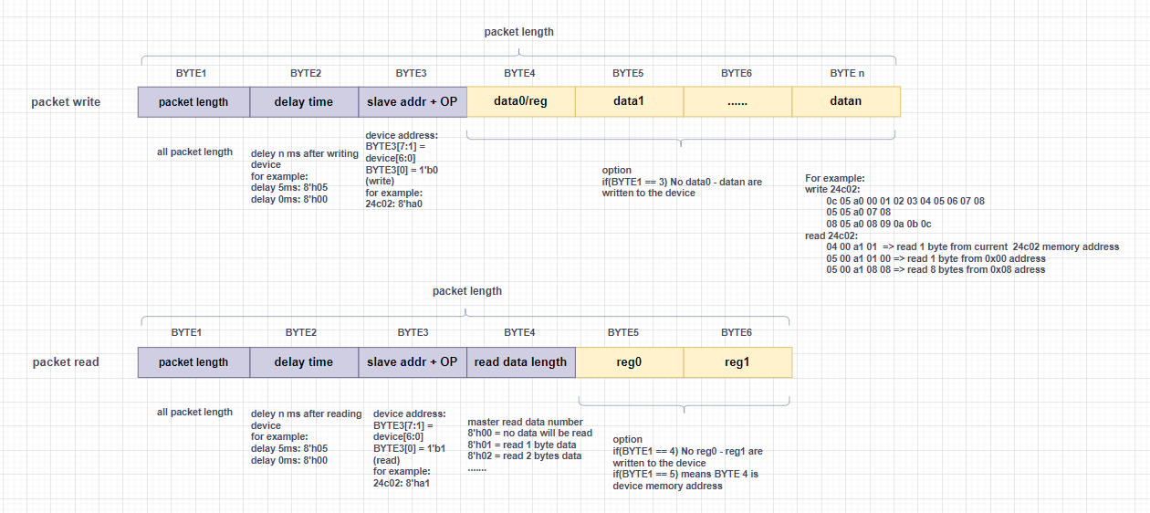
Task: Click the read packet's 'delay time' box
Action: pyautogui.click(x=304, y=362)
